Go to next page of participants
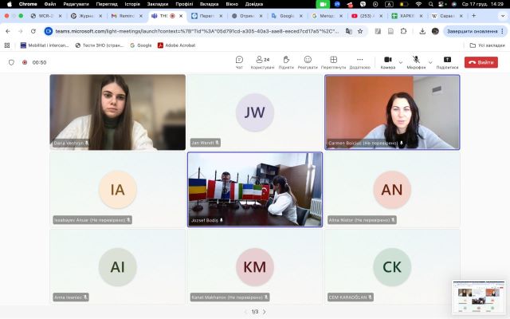Image resolution: width=510 pixels, height=319 pixels. [x=265, y=312]
